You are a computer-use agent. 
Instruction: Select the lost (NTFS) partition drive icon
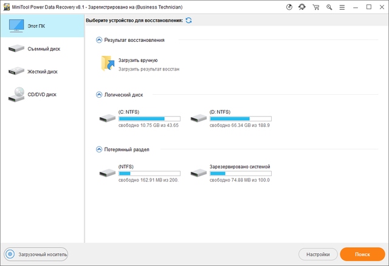pyautogui.click(x=108, y=173)
